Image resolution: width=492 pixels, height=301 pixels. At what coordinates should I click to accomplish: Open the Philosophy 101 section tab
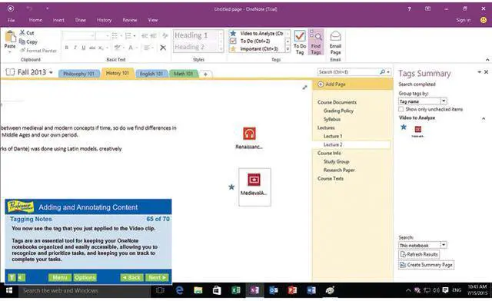[78, 74]
